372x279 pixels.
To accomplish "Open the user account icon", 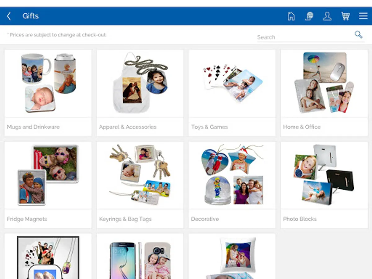I will pos(327,16).
